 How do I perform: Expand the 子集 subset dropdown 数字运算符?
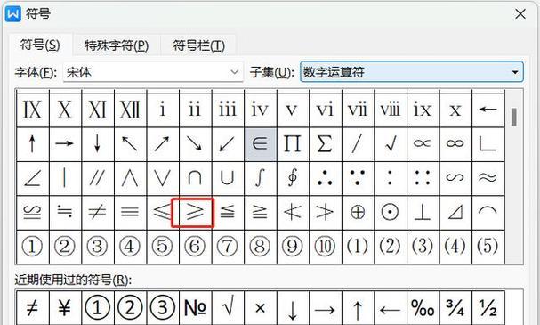point(412,72)
